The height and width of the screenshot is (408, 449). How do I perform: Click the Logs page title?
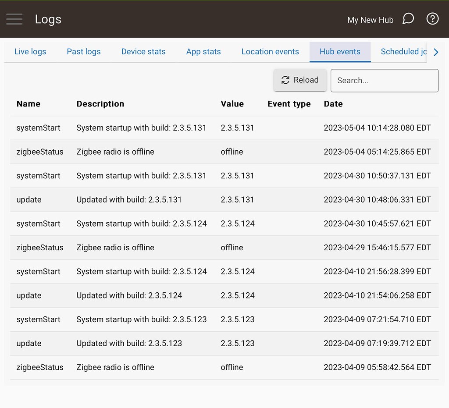coord(48,19)
